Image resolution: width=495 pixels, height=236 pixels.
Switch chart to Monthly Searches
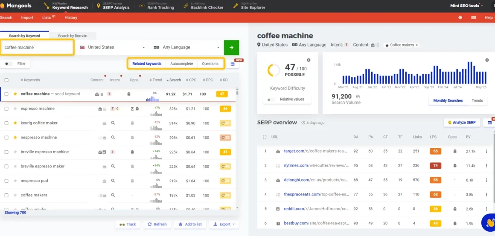(x=448, y=101)
